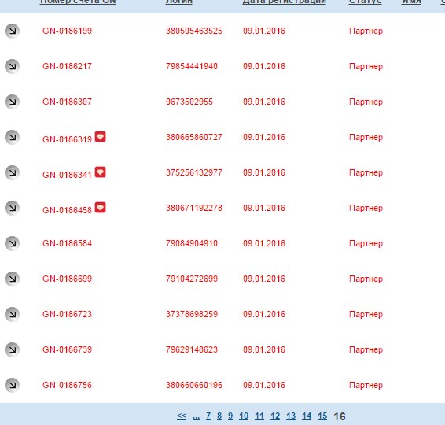Click the arrow icon beside GN-0186584
This screenshot has height=425, width=445.
point(12,243)
